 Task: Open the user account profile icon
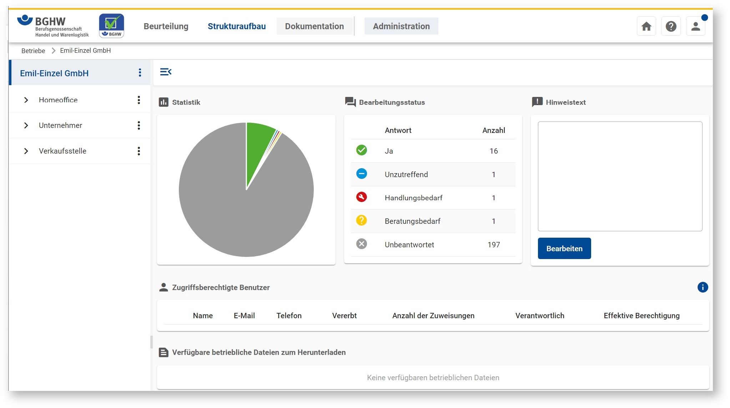(x=695, y=26)
